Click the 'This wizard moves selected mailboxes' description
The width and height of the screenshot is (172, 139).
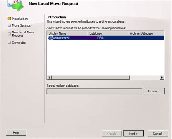[x=86, y=21]
